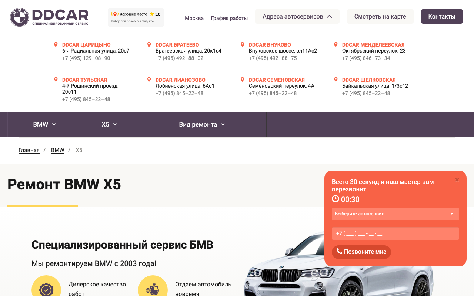Open the Yandex "Хорошее место" rating badge
The image size is (474, 296).
(x=136, y=17)
